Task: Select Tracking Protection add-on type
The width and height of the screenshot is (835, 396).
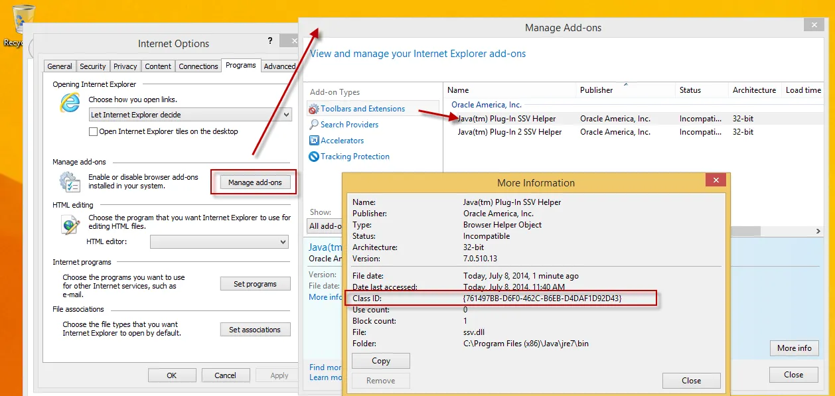Action: [x=355, y=157]
